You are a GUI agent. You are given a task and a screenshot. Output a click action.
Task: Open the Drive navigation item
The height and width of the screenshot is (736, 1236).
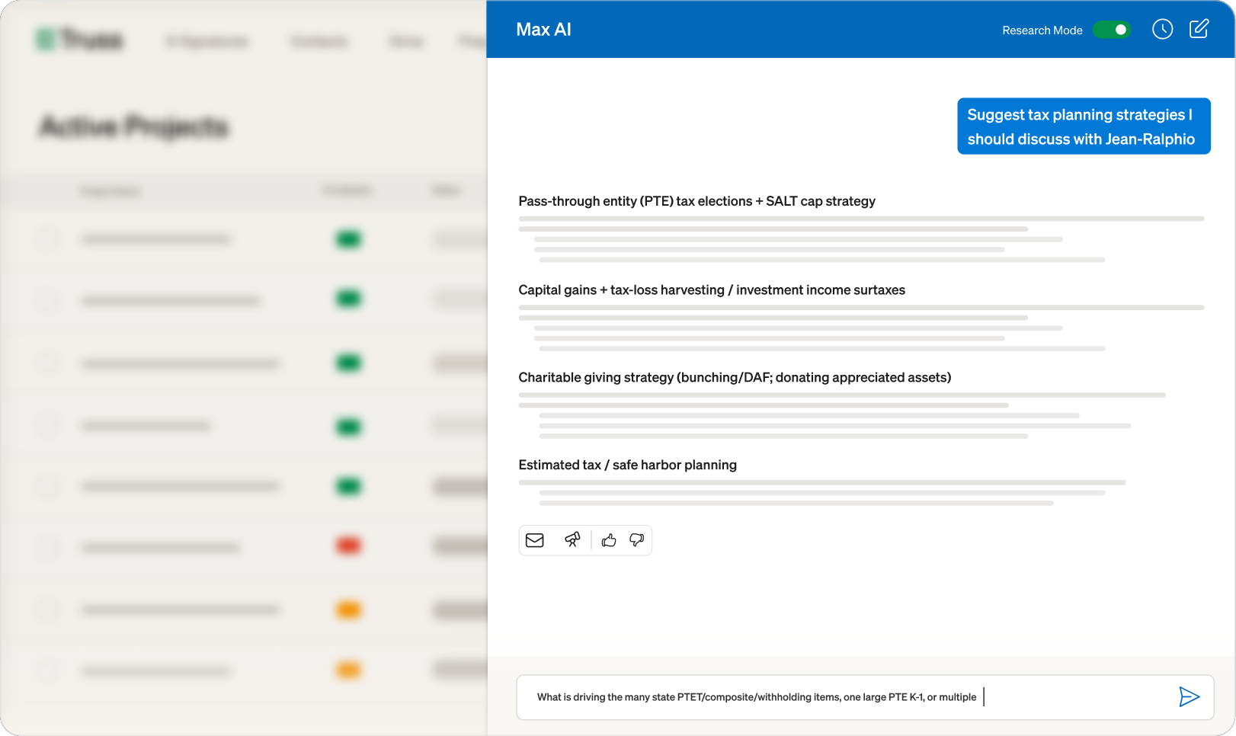(406, 41)
